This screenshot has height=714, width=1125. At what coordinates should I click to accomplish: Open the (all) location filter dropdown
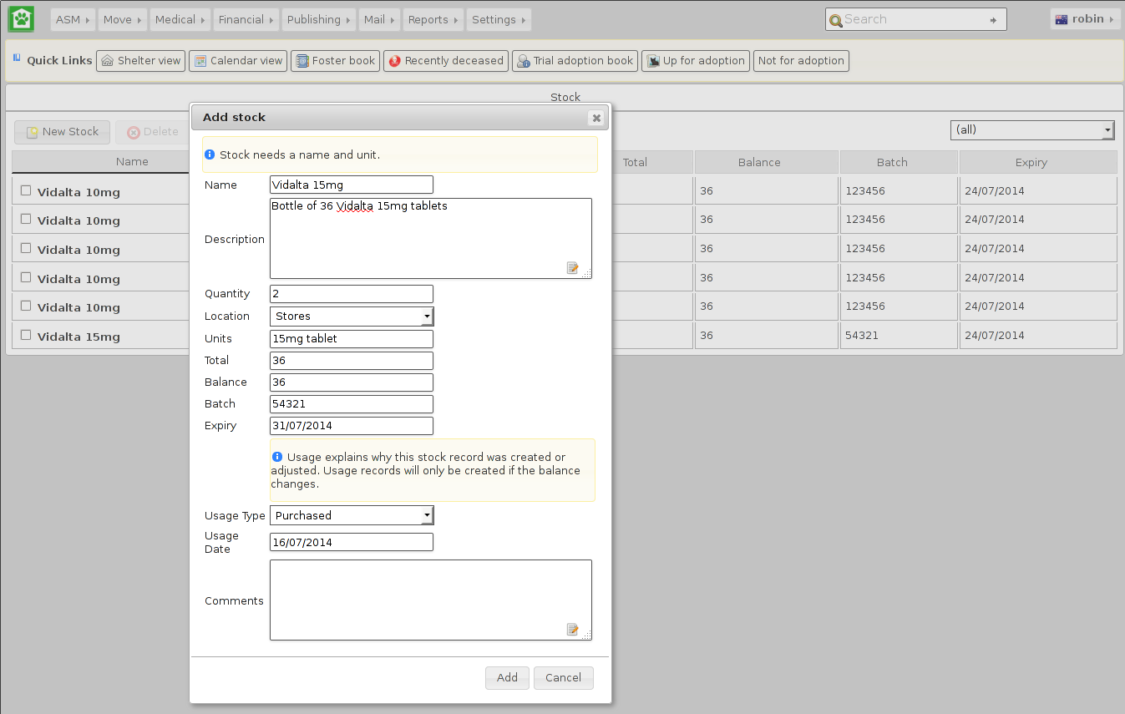pyautogui.click(x=1032, y=130)
